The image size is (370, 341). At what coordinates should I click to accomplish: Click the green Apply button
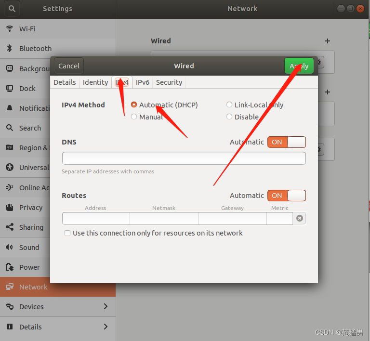(x=299, y=66)
